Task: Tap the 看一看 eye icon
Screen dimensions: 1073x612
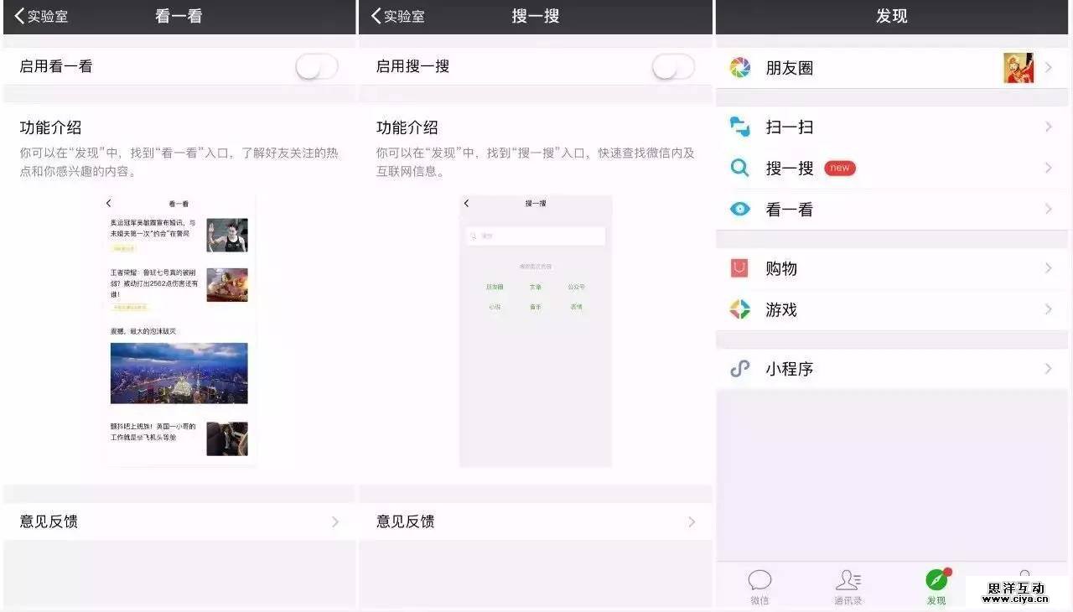Action: pyautogui.click(x=739, y=210)
